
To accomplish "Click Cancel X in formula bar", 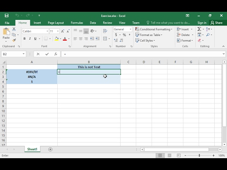I will 38,54.
